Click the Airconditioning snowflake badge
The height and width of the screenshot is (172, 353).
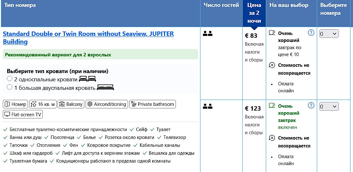(x=107, y=104)
